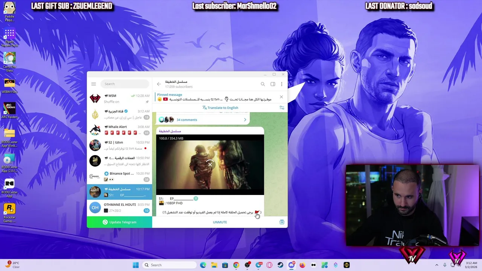Open RODECaster App (2.0.l...) desktop icon
Screen dimensions: 482x271
tap(9, 163)
